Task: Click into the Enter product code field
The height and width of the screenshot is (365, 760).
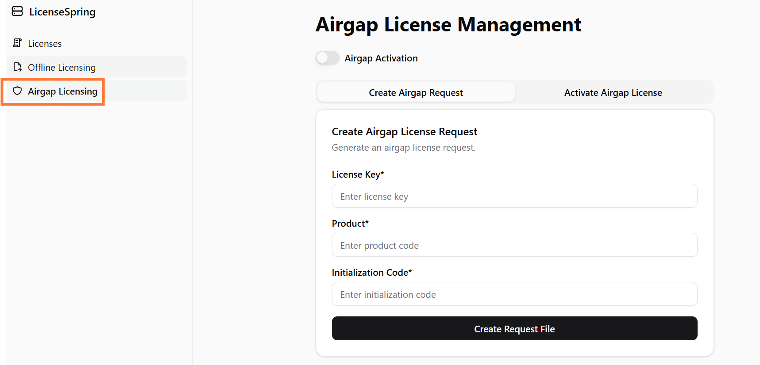Action: point(514,245)
